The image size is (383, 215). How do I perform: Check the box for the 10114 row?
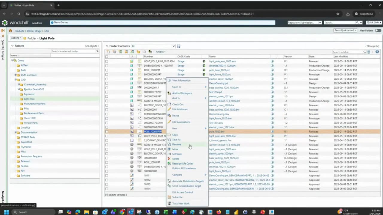pos(107,189)
